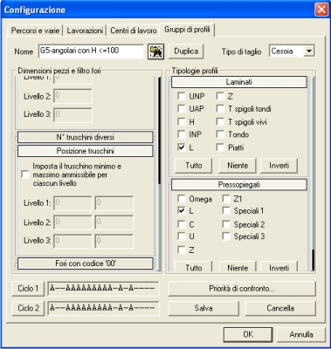This screenshot has height=349, width=331.
Task: Click the Salva button
Action: (203, 308)
